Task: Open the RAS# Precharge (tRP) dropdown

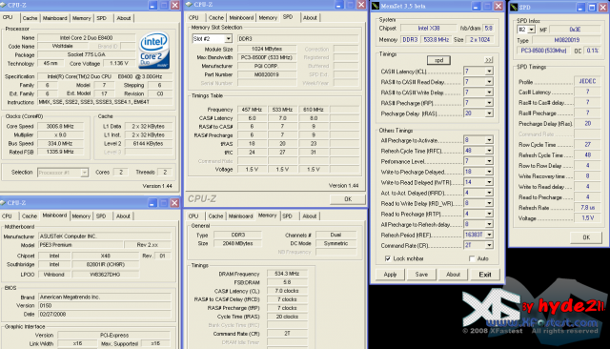Action: [489, 103]
